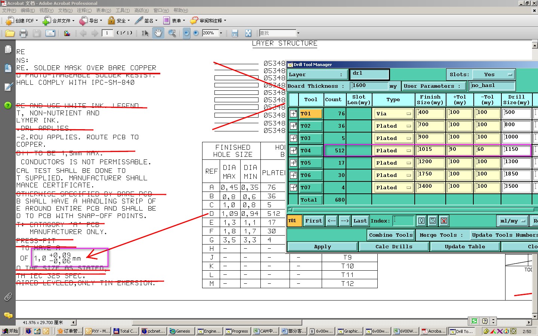The height and width of the screenshot is (336, 538).
Task: Click the Update Table button
Action: (465, 247)
